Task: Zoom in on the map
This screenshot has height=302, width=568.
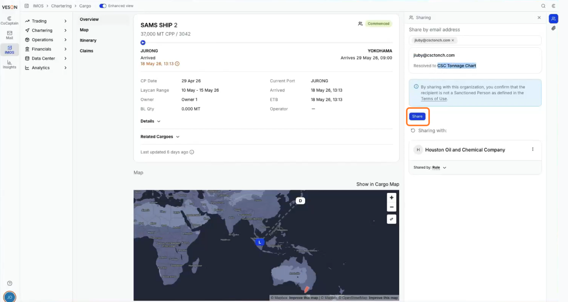Action: tap(392, 197)
